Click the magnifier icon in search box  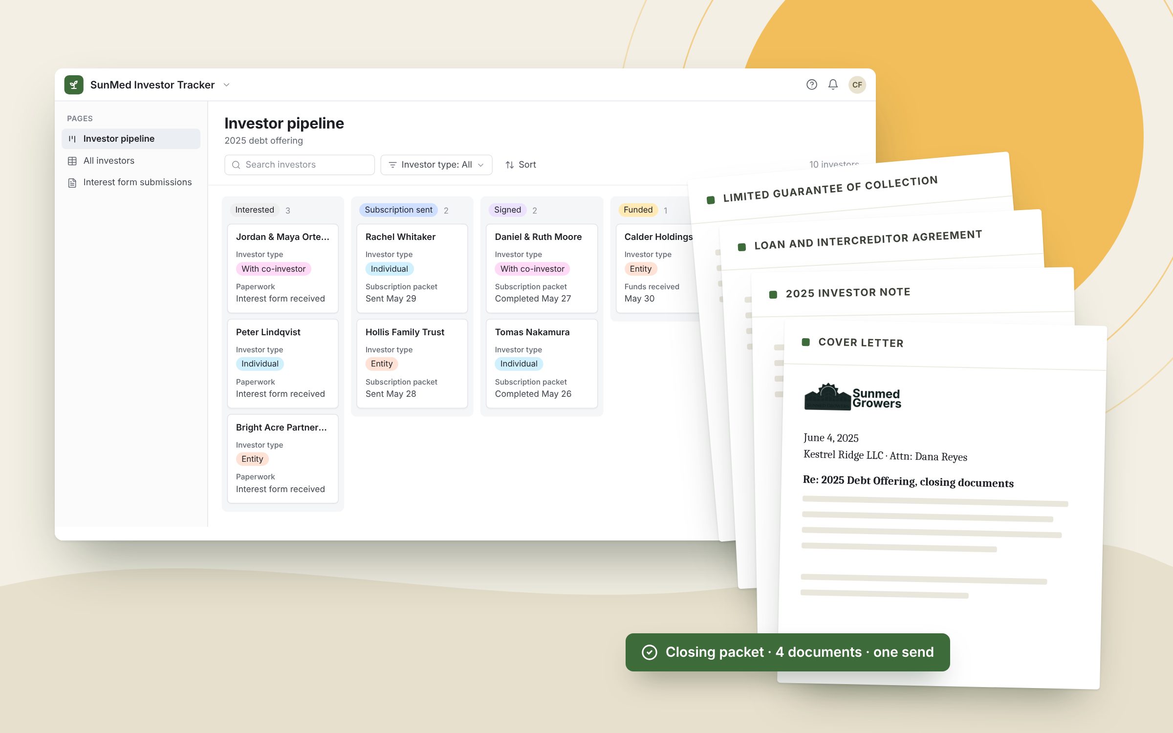pyautogui.click(x=236, y=165)
